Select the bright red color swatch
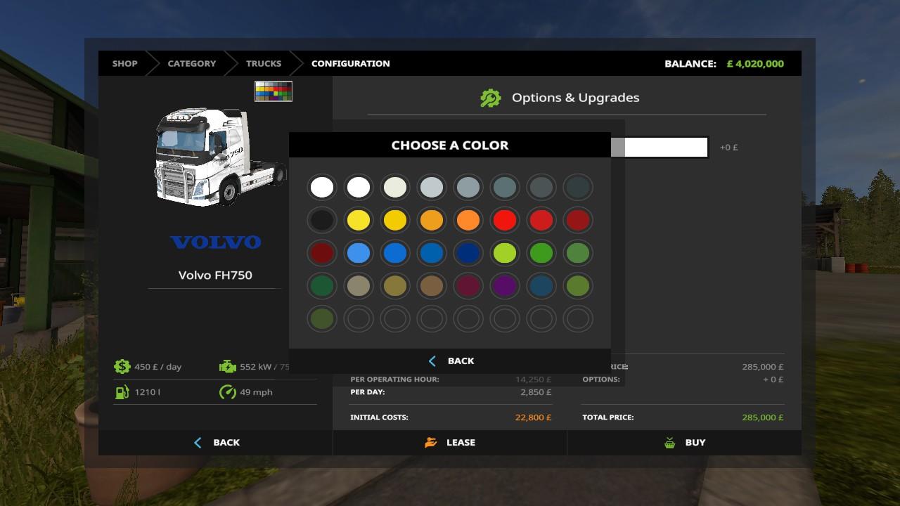 505,220
